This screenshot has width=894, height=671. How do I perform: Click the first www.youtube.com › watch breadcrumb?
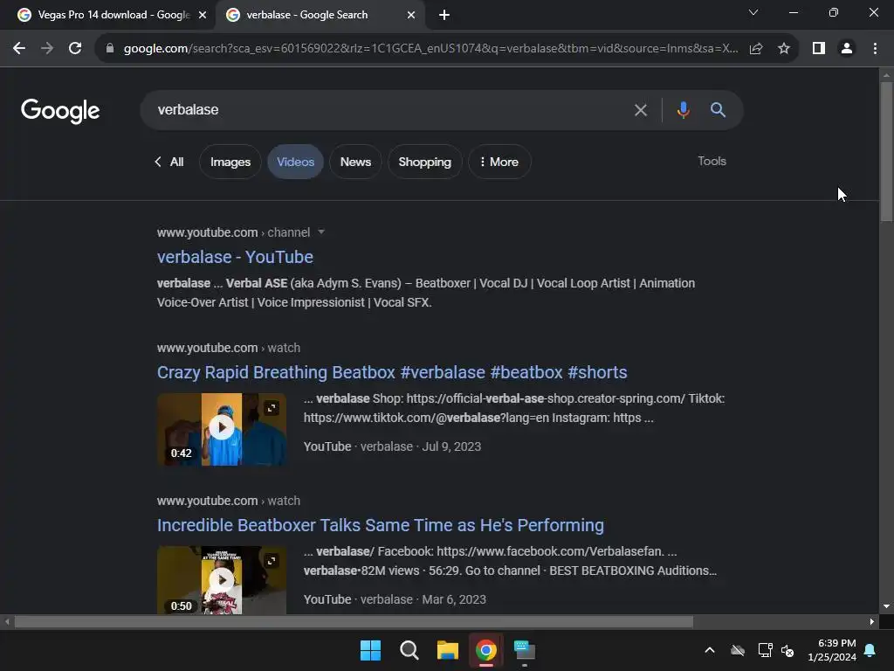click(x=229, y=348)
